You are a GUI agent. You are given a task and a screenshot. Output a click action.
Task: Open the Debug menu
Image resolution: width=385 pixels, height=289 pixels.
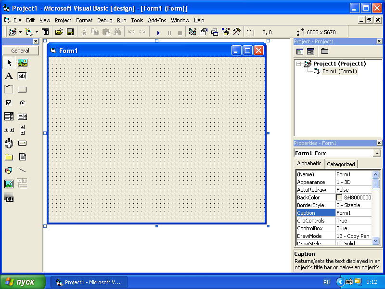coord(105,20)
